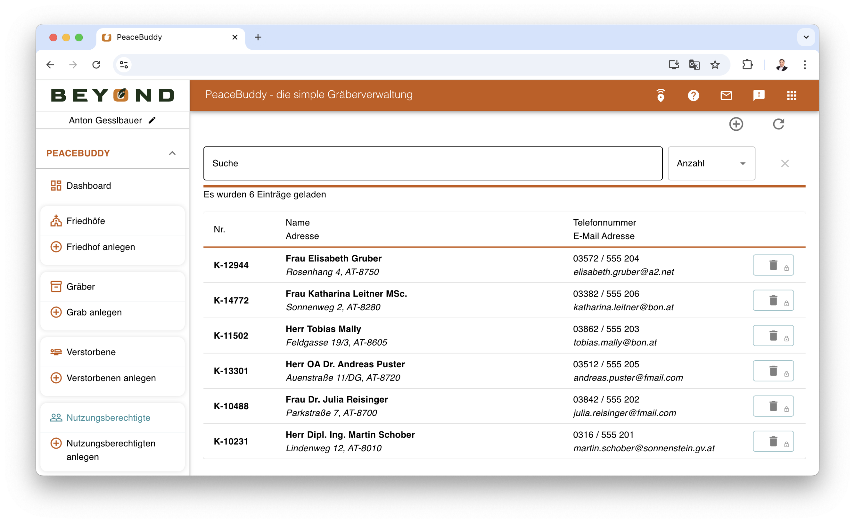
Task: Edit user name with pencil icon
Action: click(x=152, y=120)
